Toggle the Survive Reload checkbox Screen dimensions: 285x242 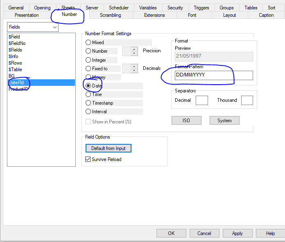[88, 159]
